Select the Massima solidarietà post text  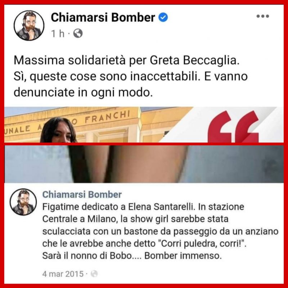click(131, 76)
